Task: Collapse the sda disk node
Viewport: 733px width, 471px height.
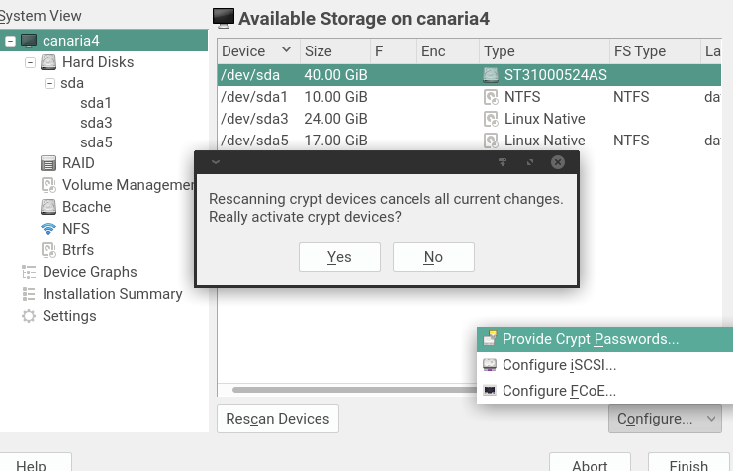Action: 49,84
